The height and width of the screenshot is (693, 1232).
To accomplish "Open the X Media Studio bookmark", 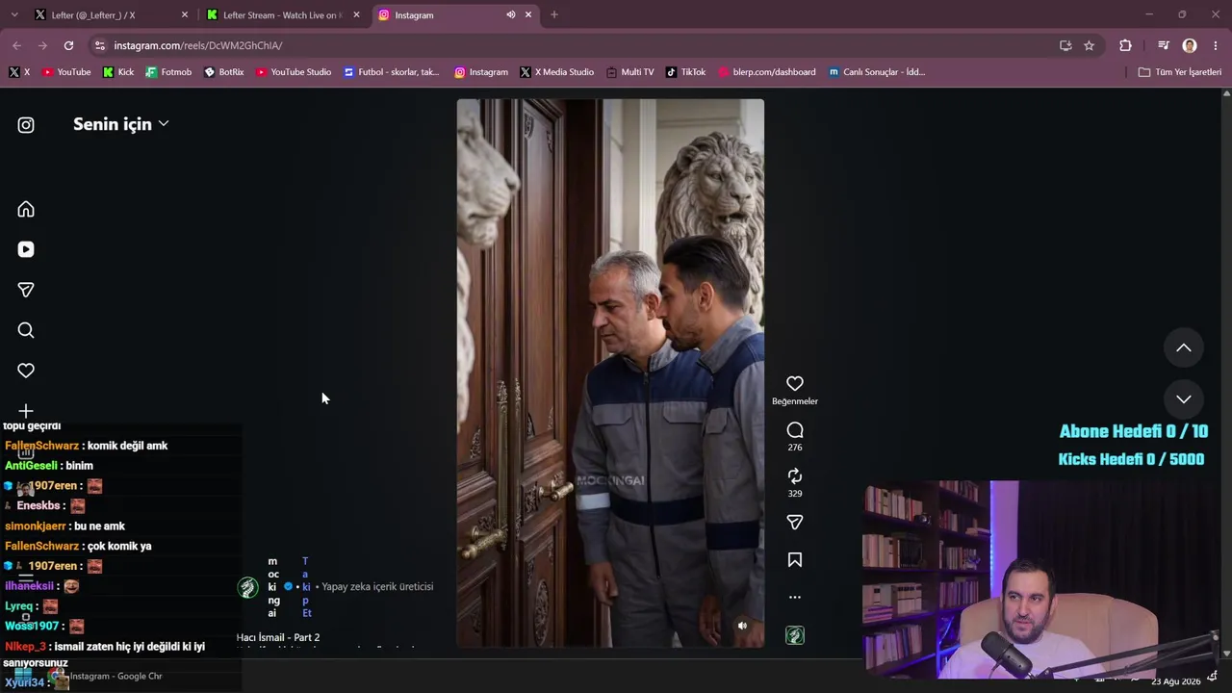I will tap(556, 72).
